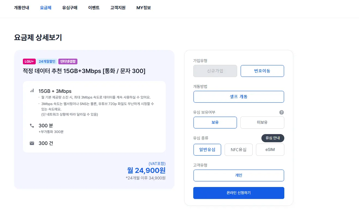This screenshot has height=209, width=359.
Task: Open the 유심 안내 guide
Action: tap(273, 138)
